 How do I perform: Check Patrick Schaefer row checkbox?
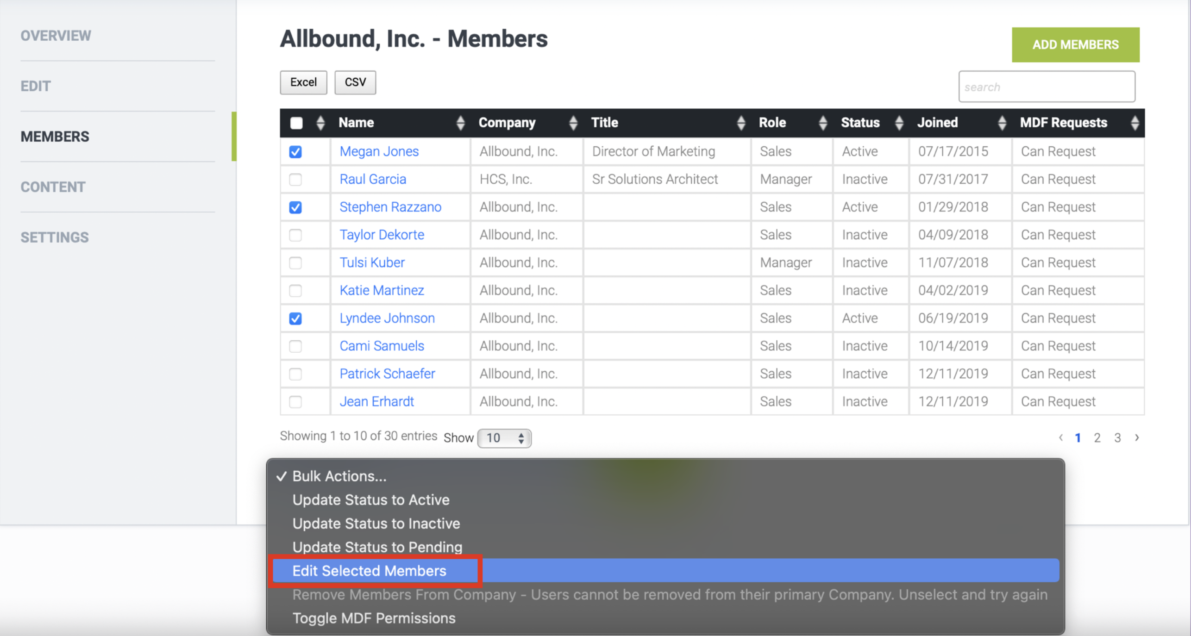click(295, 374)
